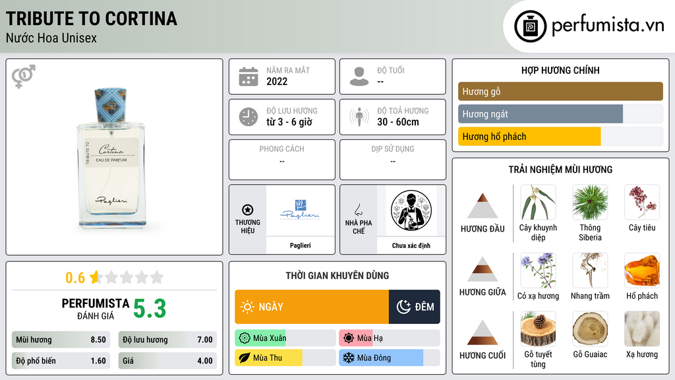Click the sillage person icon for Độ toả hương
The height and width of the screenshot is (380, 675).
359,117
